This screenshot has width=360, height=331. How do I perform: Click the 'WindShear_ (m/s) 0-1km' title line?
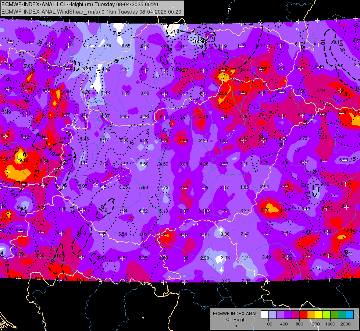click(91, 12)
